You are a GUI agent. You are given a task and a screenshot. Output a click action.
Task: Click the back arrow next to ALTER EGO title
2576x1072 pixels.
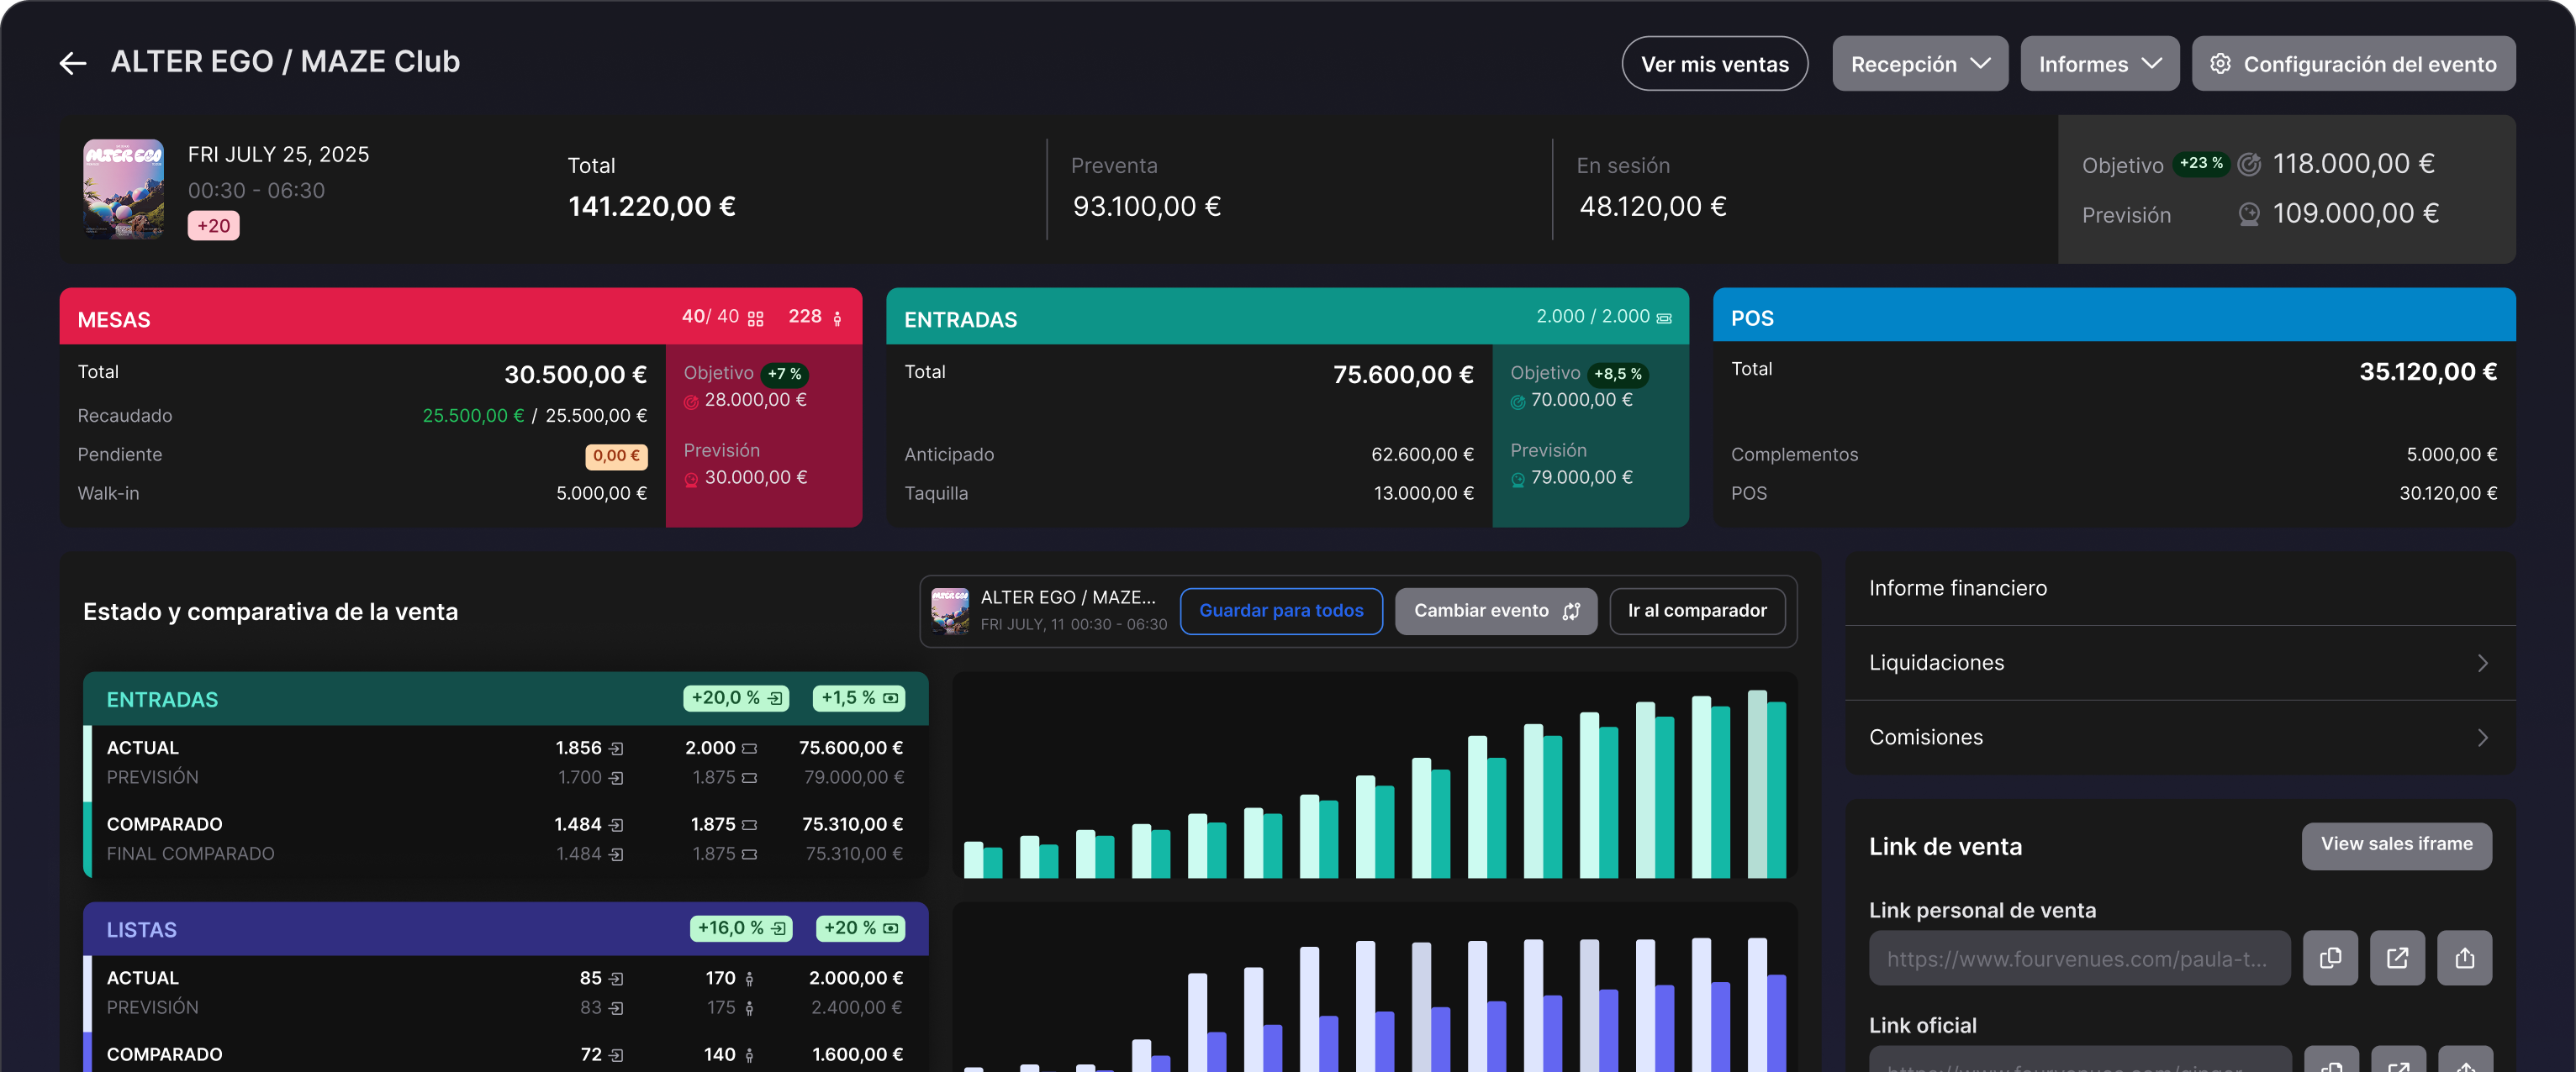73,64
